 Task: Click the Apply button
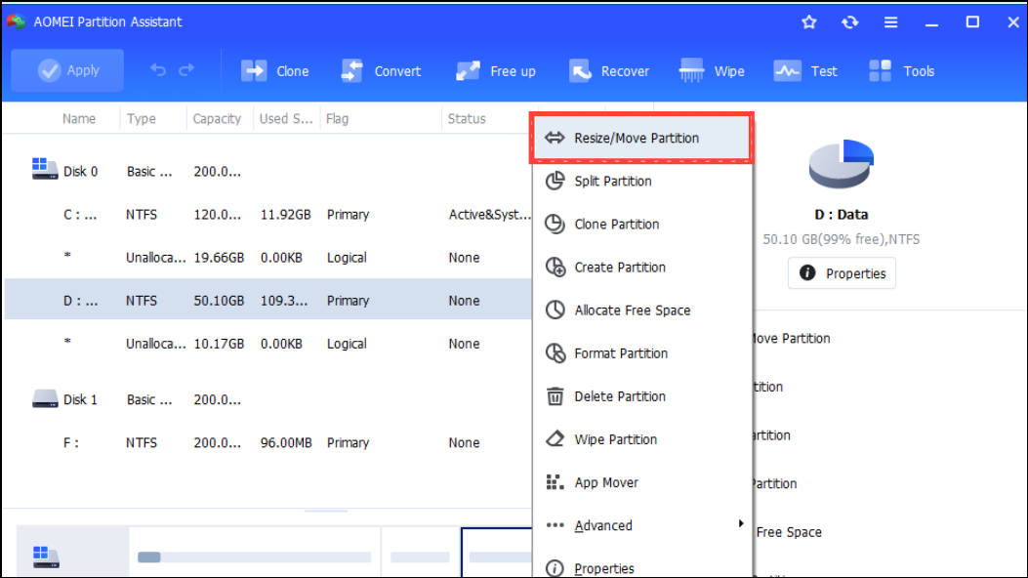point(67,70)
